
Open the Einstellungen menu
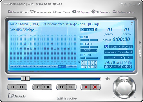point(17,4)
